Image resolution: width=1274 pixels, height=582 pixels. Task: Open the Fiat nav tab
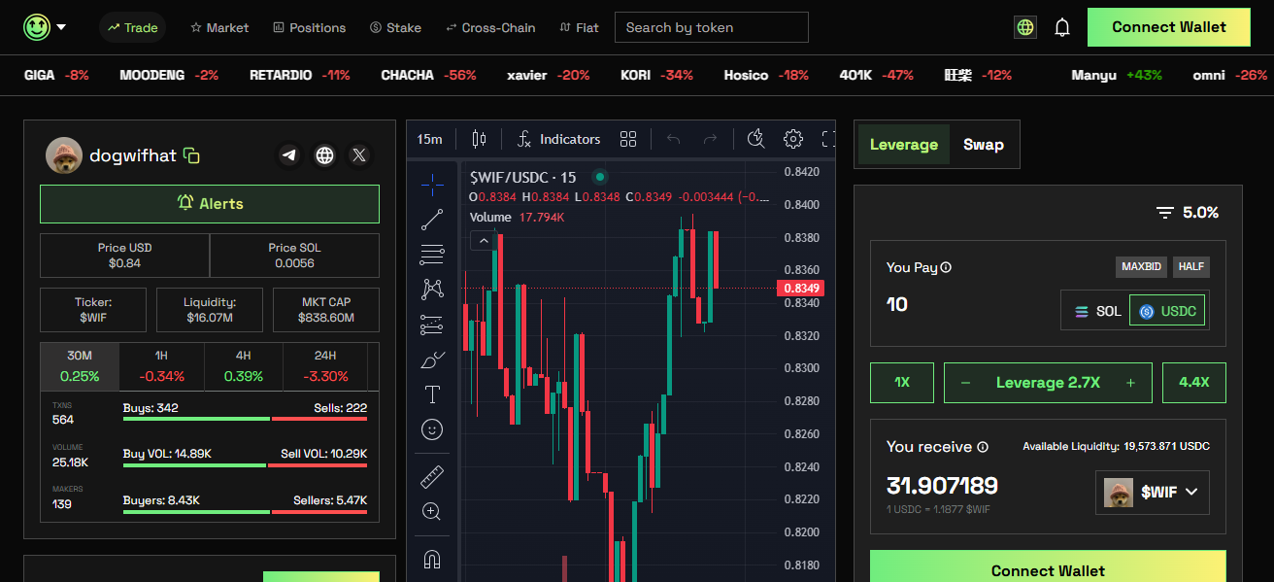click(x=579, y=27)
